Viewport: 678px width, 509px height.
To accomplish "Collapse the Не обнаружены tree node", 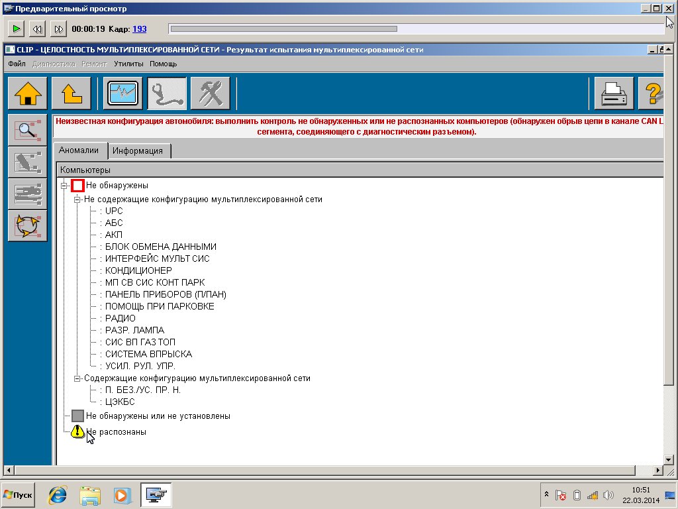I will [64, 186].
